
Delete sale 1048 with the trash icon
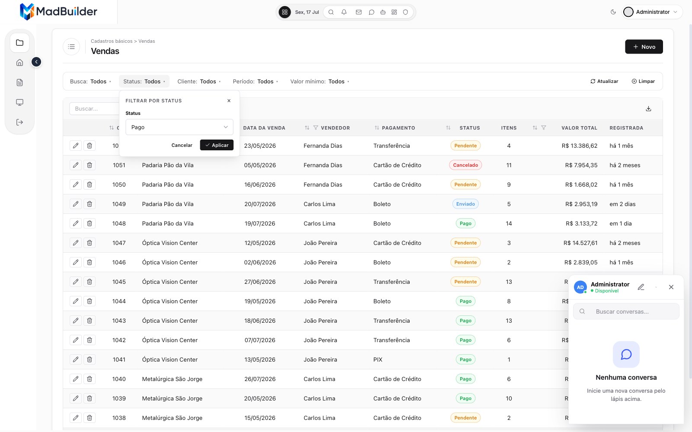pyautogui.click(x=90, y=223)
